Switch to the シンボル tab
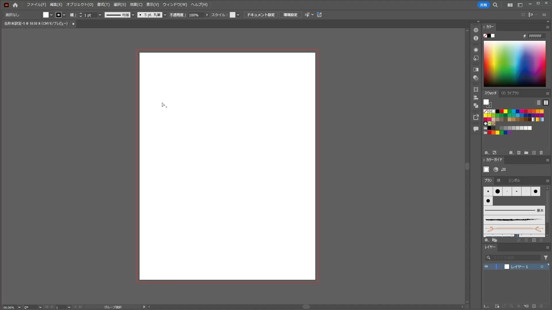 [x=514, y=180]
